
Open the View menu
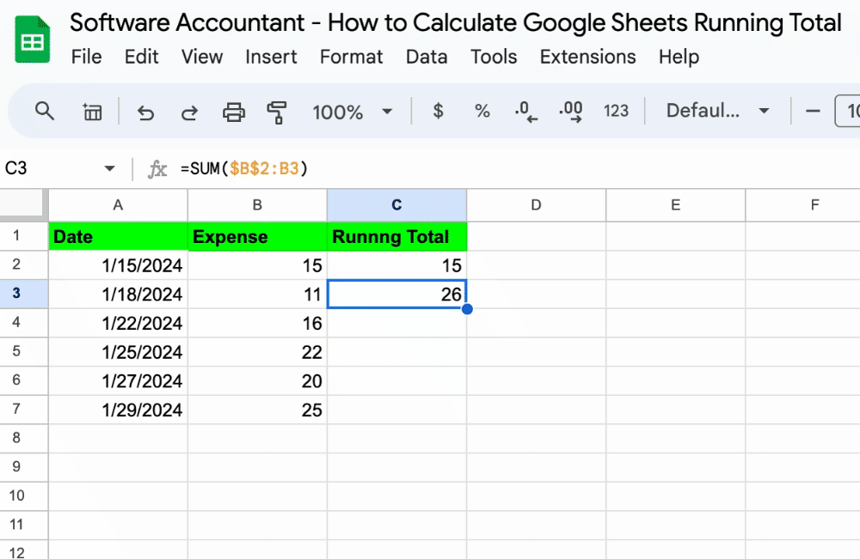202,57
